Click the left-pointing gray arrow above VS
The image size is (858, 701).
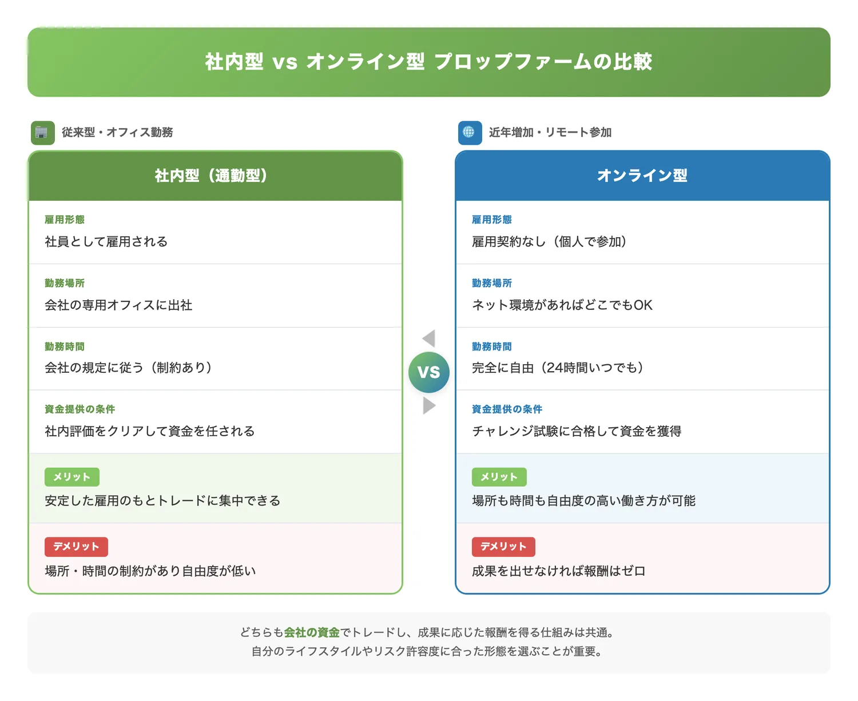coord(429,338)
